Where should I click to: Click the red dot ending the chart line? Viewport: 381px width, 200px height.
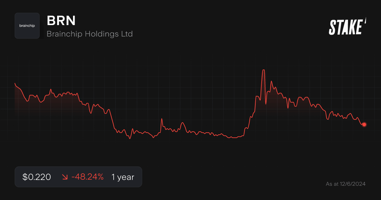[x=364, y=124]
